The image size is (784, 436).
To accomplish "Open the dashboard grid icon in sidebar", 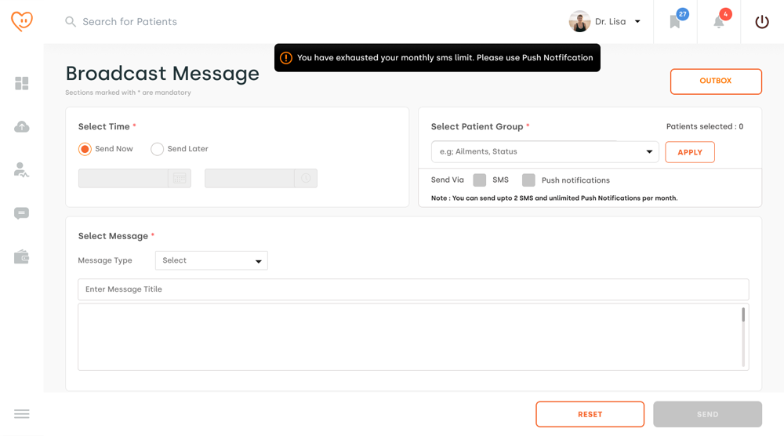I will click(x=22, y=83).
